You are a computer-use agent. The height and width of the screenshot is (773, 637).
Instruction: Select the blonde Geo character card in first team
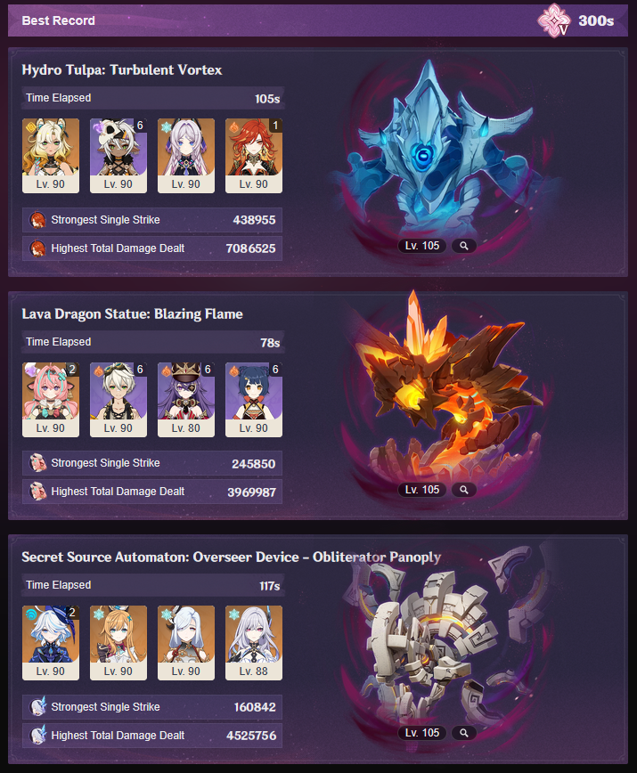(x=50, y=155)
